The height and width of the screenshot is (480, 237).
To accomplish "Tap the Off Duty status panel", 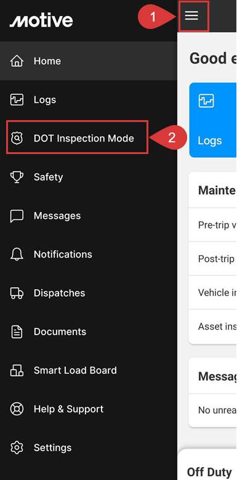I will point(207,465).
